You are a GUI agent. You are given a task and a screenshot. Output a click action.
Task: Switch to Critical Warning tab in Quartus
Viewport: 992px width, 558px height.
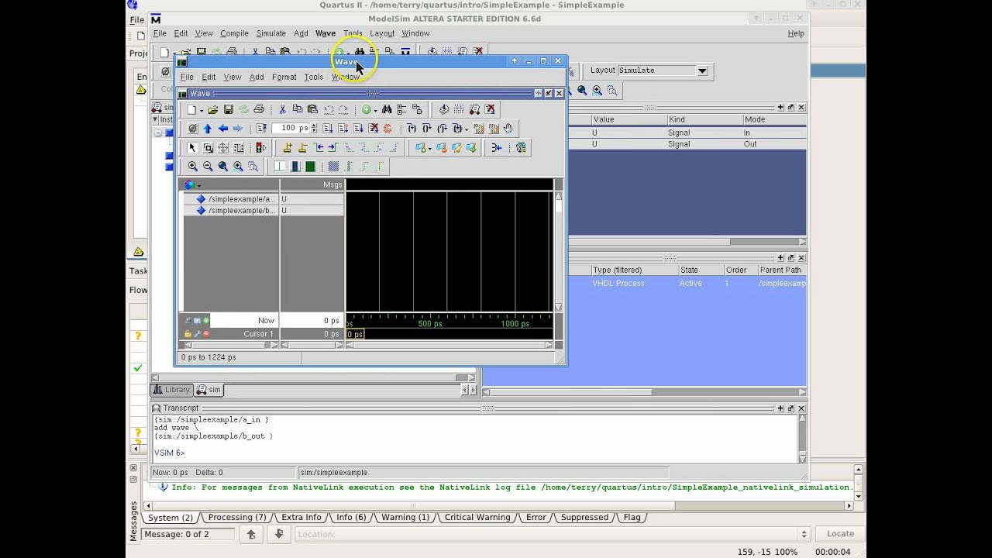[x=477, y=517]
